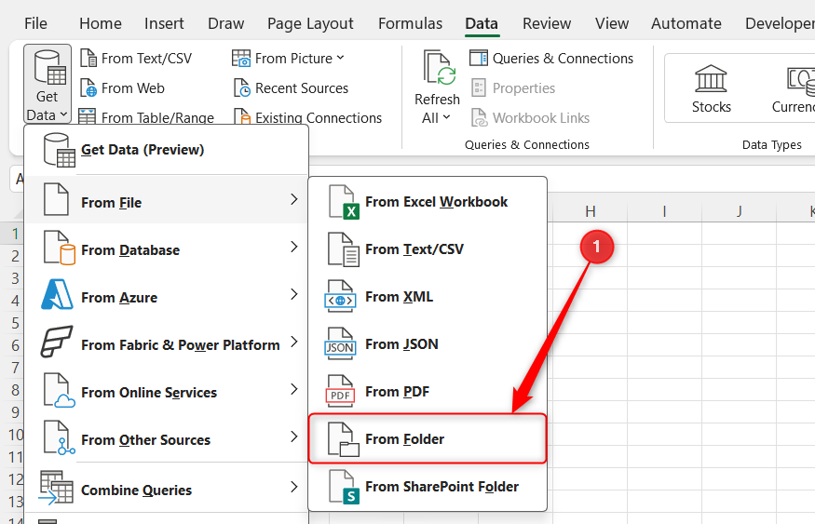This screenshot has height=524, width=815.
Task: Select column J header
Action: 739,211
